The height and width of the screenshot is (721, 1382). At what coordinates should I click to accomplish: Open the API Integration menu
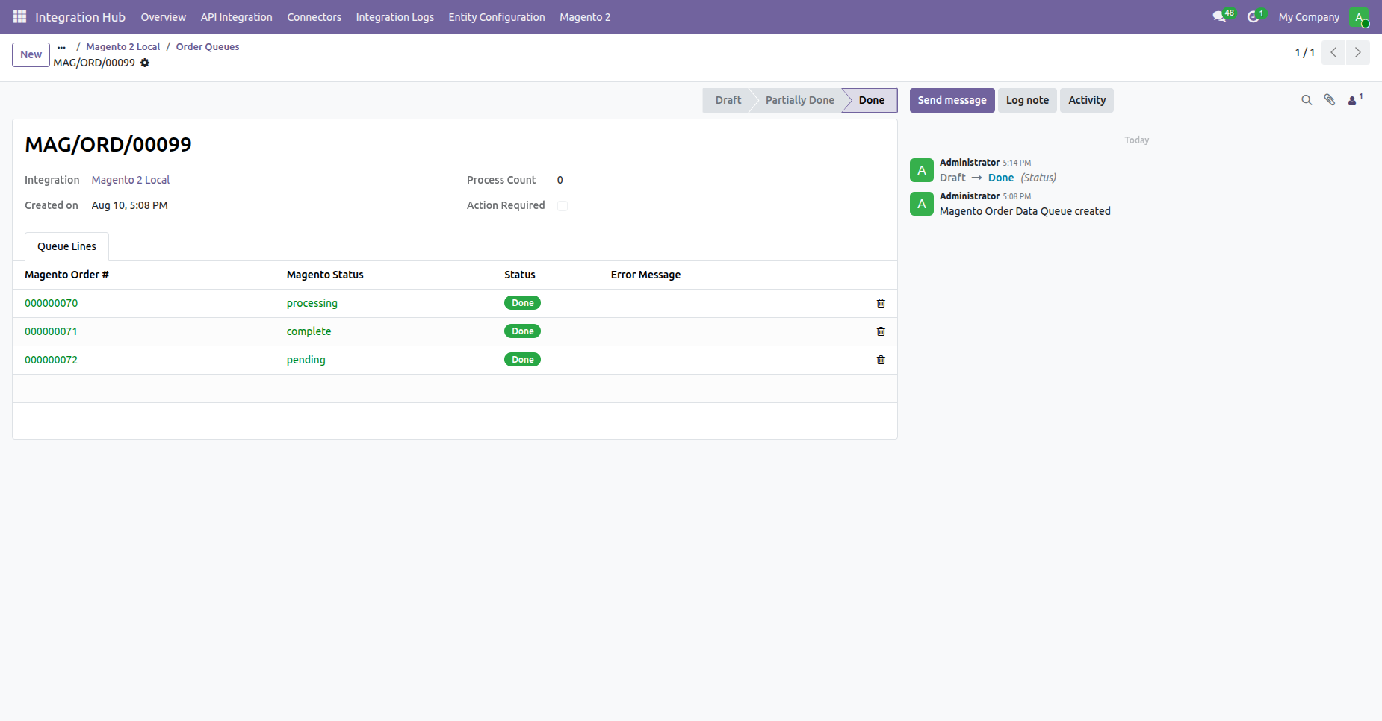point(236,16)
